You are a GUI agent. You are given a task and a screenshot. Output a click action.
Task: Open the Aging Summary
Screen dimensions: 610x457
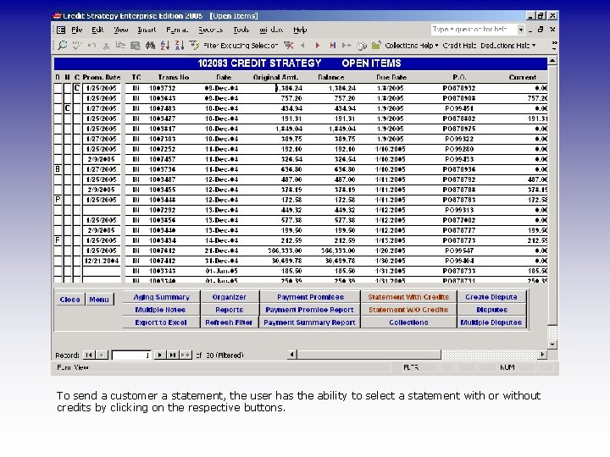point(162,297)
